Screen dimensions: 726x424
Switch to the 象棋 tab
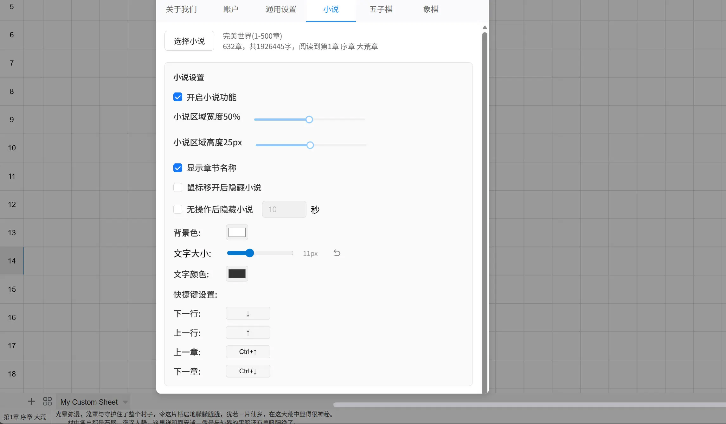coord(431,9)
